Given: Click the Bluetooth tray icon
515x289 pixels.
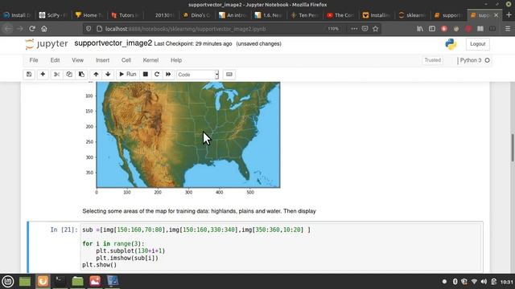Looking at the screenshot, I should tap(455, 282).
